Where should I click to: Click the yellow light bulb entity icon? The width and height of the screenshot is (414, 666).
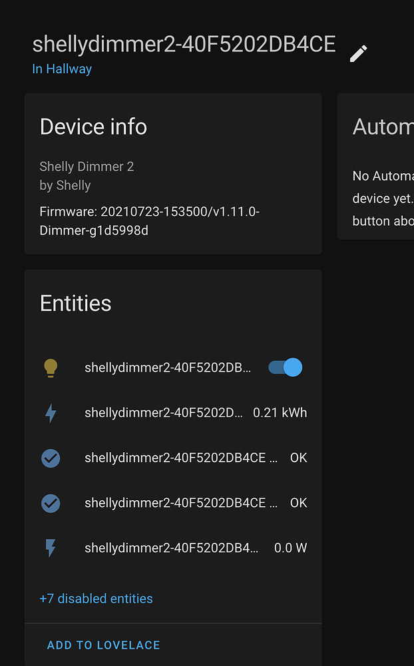pyautogui.click(x=50, y=367)
